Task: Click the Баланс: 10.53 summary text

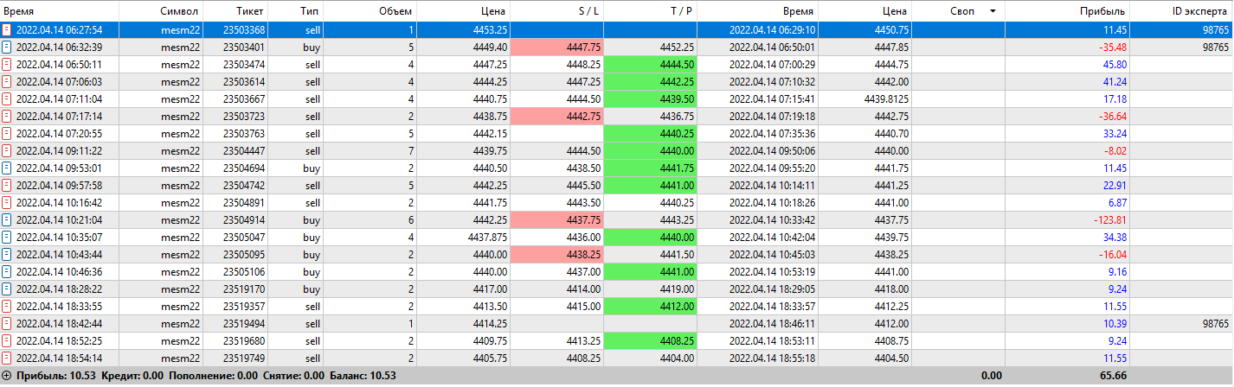Action: (363, 376)
